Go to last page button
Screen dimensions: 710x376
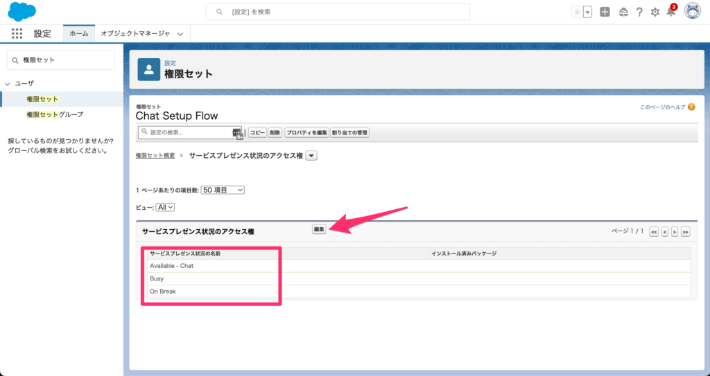[x=686, y=232]
